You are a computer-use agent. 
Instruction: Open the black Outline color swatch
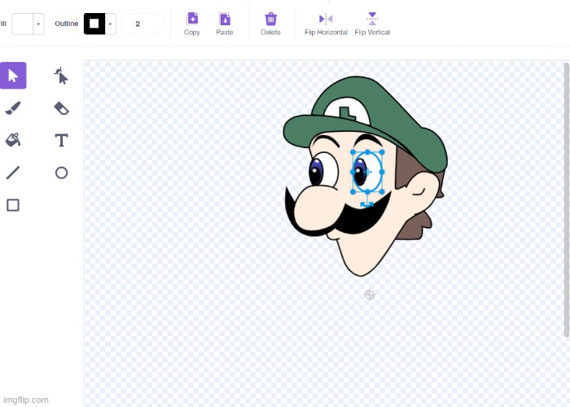click(94, 24)
